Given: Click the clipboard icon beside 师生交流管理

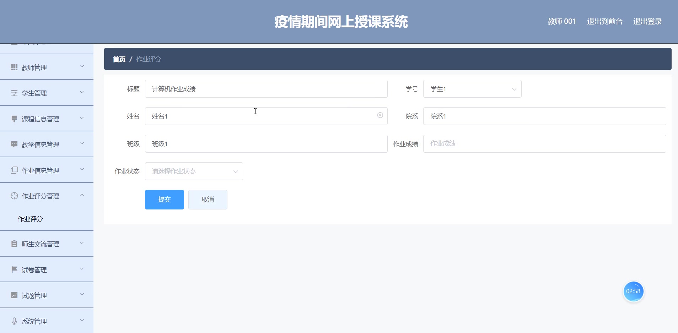Looking at the screenshot, I should pos(14,244).
